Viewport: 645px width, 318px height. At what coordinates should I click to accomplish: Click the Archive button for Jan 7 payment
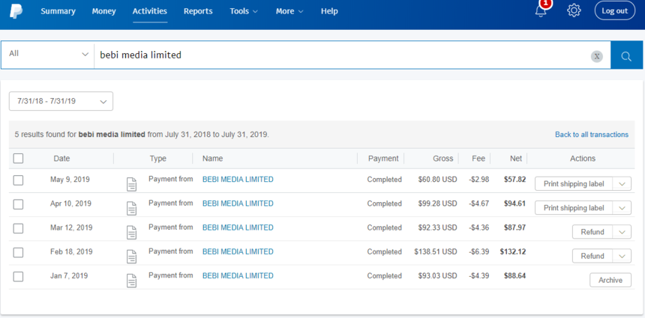610,280
